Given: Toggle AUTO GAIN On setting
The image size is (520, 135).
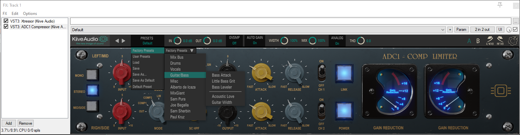Looking at the screenshot, I should [255, 40].
